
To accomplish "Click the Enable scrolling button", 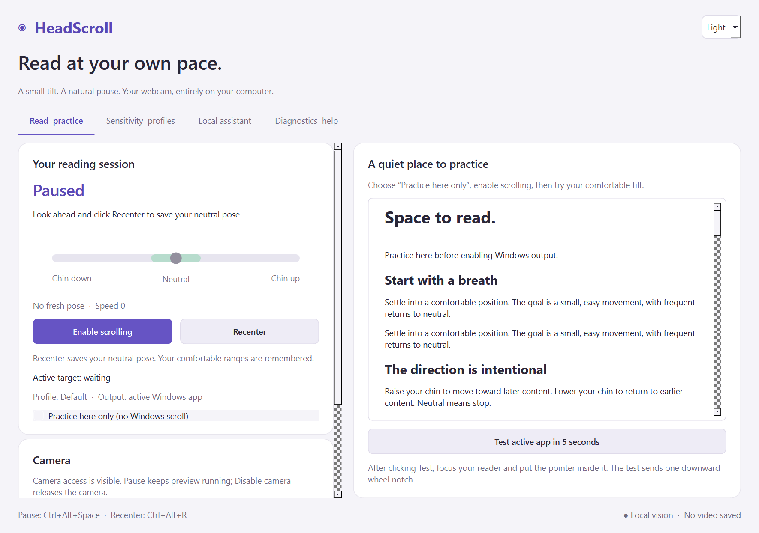I will click(x=102, y=331).
